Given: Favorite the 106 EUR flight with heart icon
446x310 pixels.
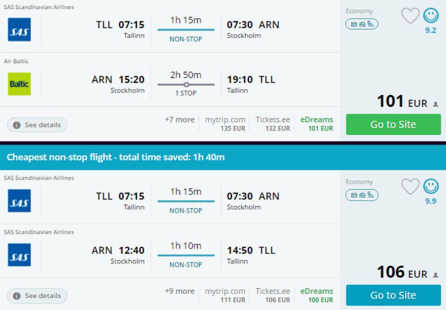Looking at the screenshot, I should 410,187.
